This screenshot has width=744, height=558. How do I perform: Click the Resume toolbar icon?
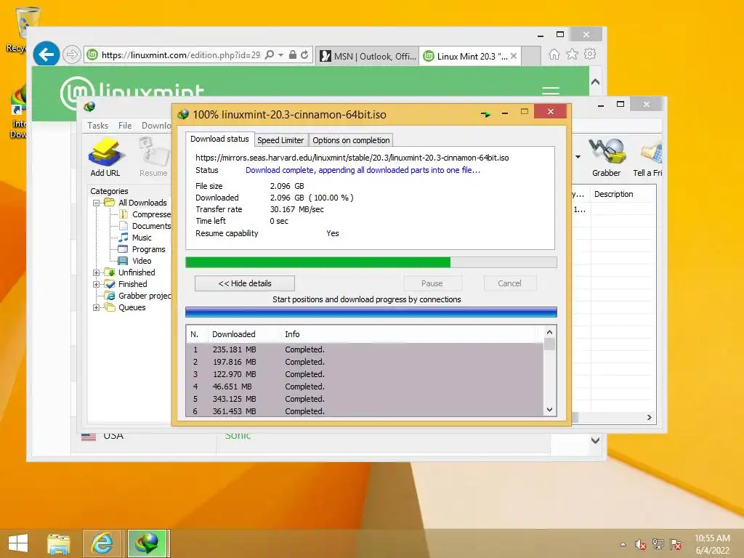[x=153, y=158]
